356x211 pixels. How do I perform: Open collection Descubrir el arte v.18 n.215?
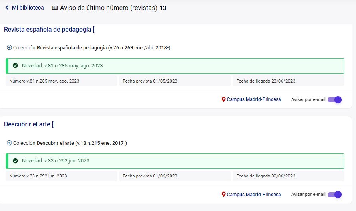[x=82, y=143]
